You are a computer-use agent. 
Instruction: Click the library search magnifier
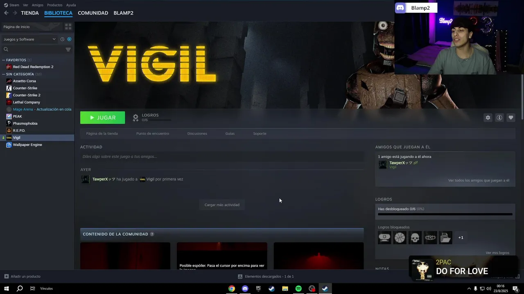[6, 49]
